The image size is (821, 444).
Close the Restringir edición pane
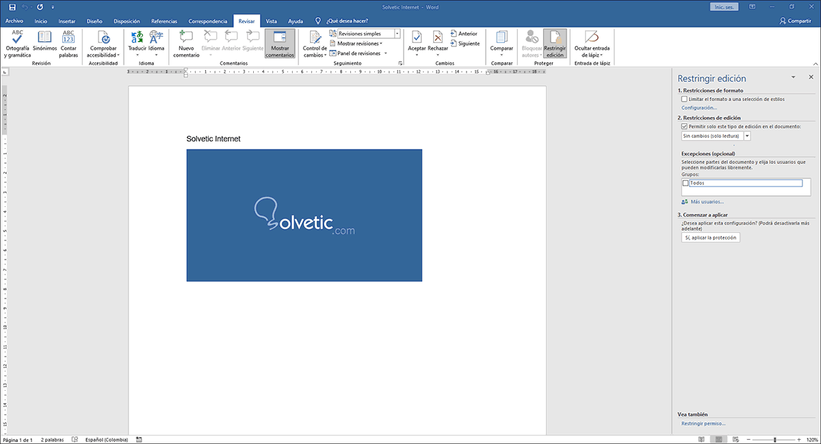(811, 78)
